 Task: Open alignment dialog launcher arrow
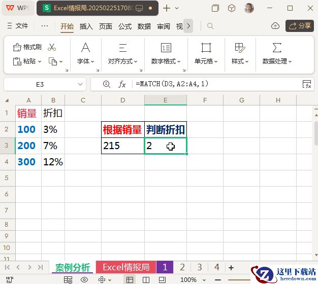pyautogui.click(x=141, y=70)
